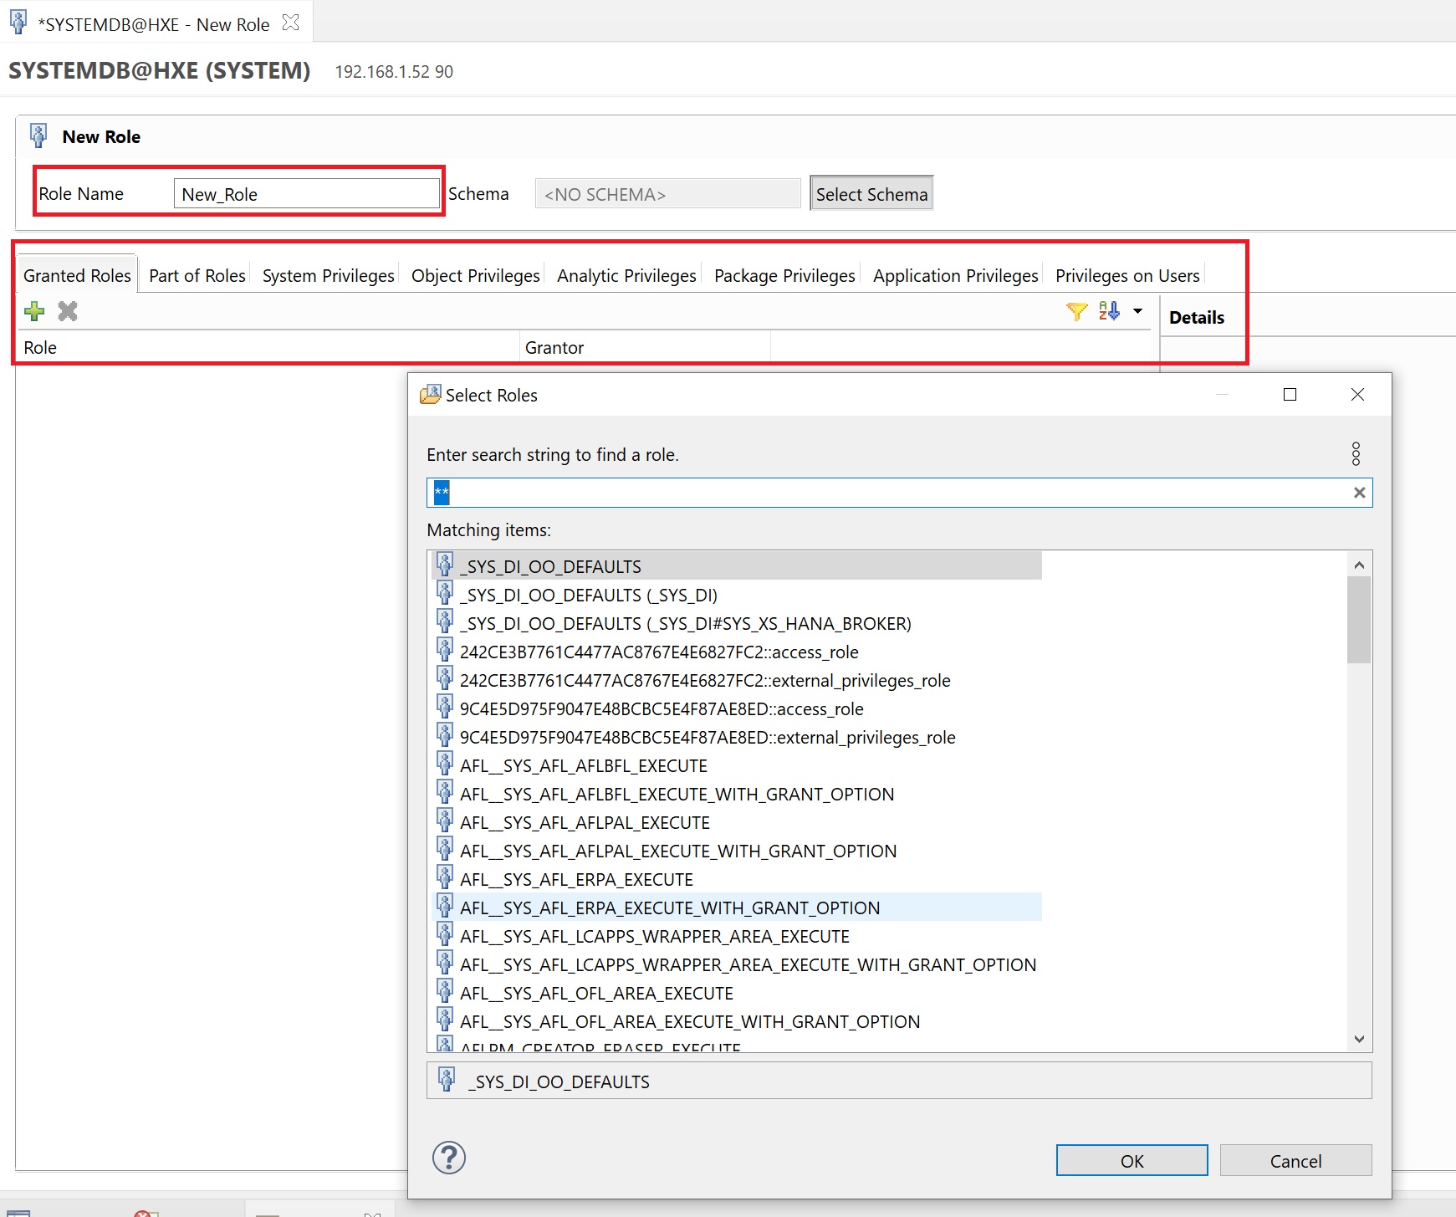Viewport: 1456px width, 1217px height.
Task: Confirm role selection with OK
Action: (x=1131, y=1160)
